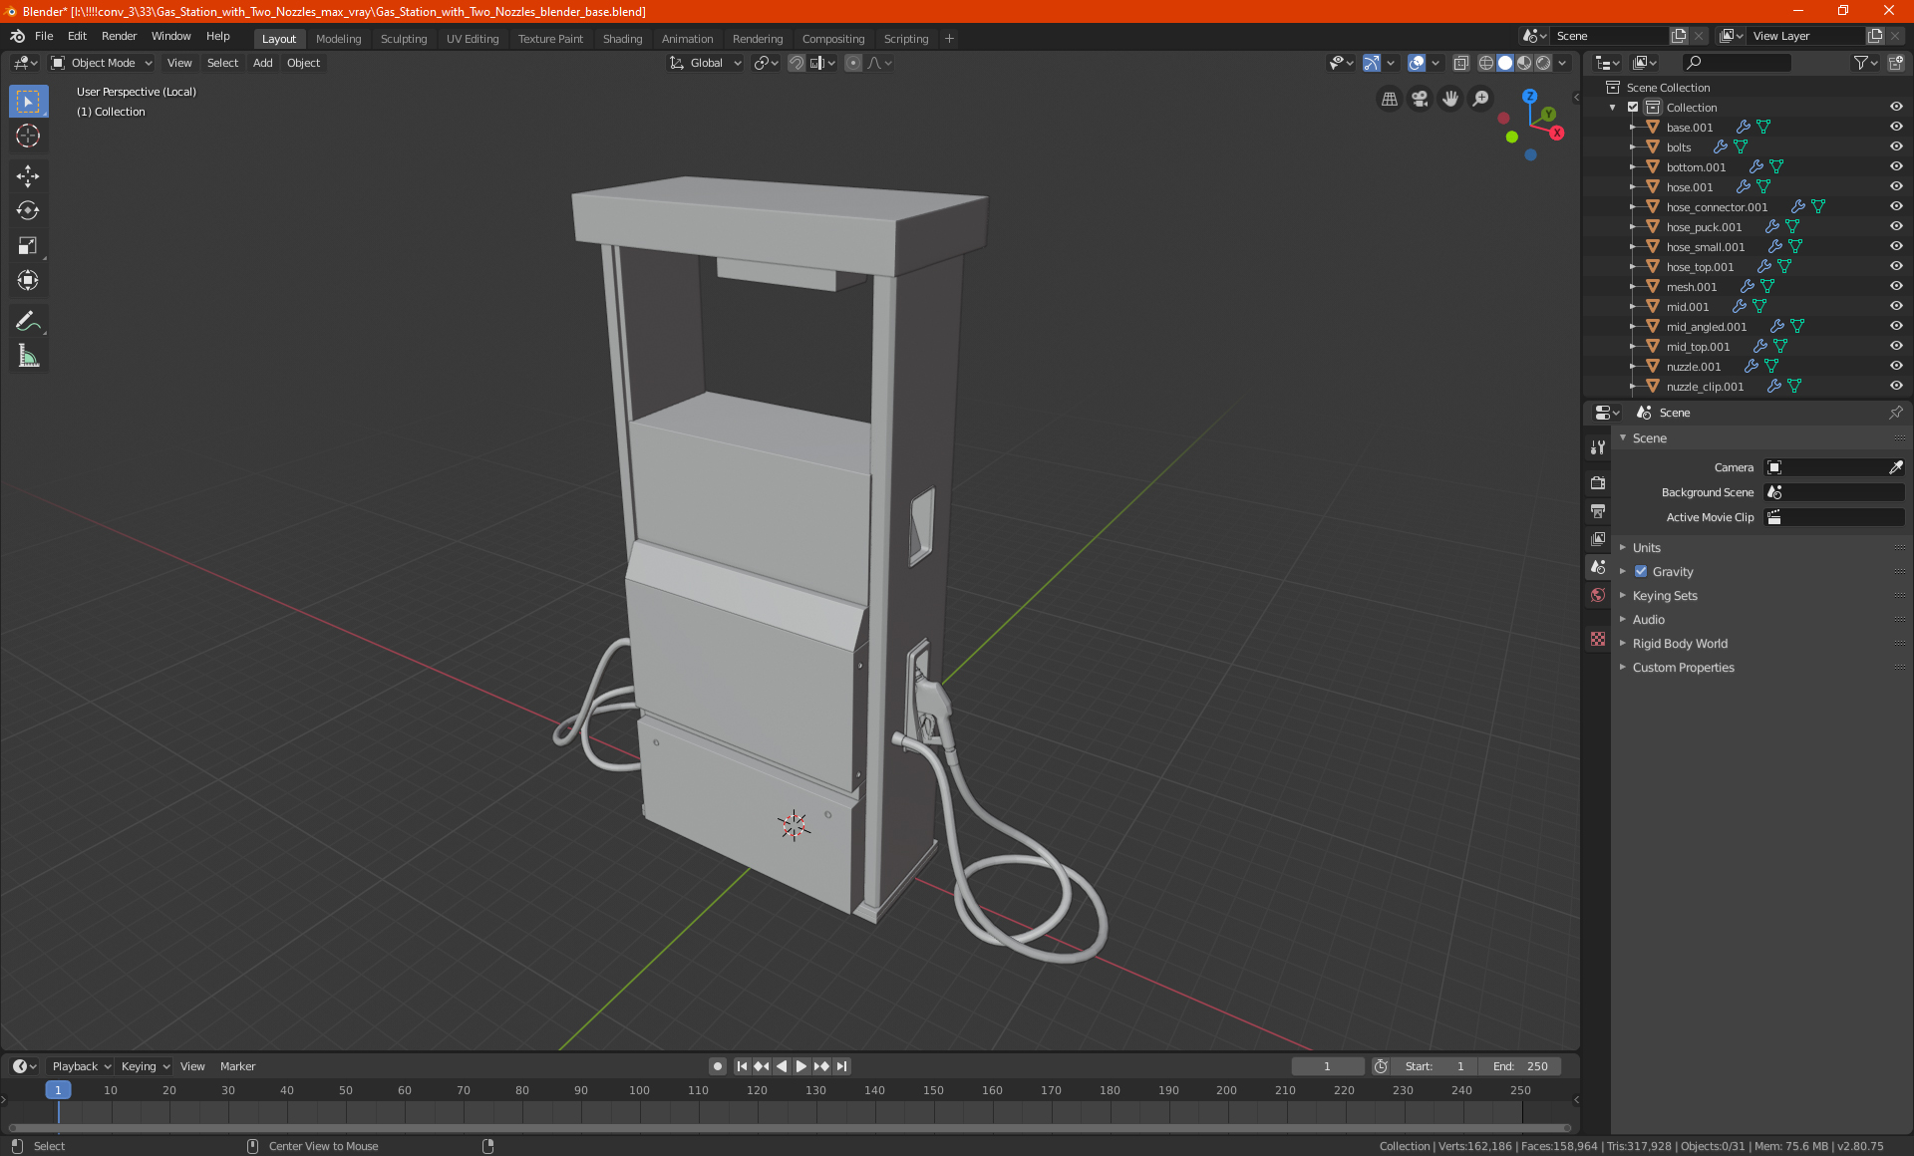Expand the Audio panel

click(1648, 620)
